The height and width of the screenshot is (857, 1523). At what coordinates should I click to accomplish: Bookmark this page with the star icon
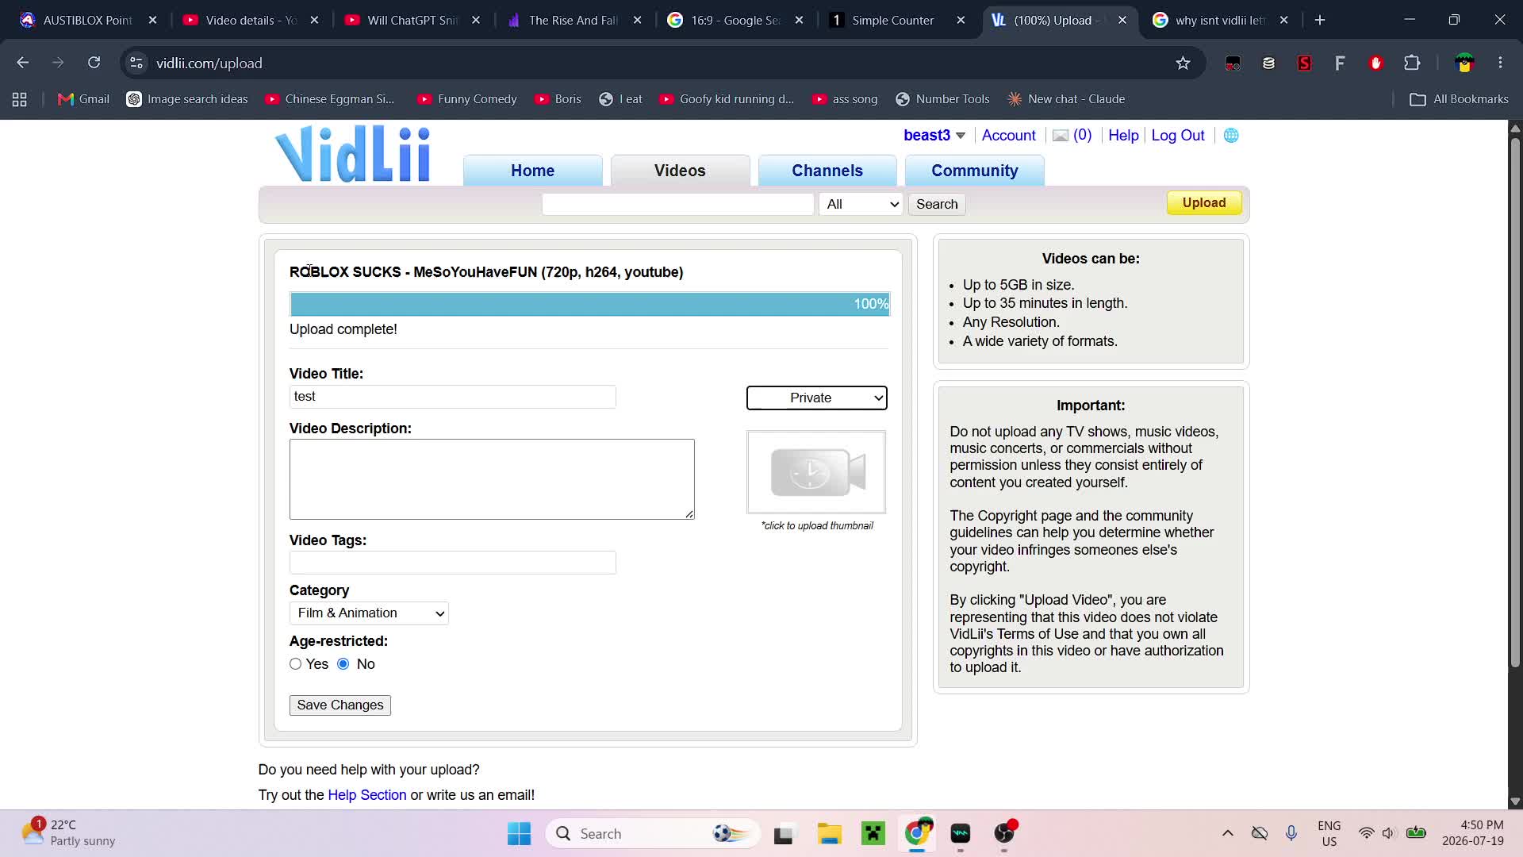point(1183,63)
